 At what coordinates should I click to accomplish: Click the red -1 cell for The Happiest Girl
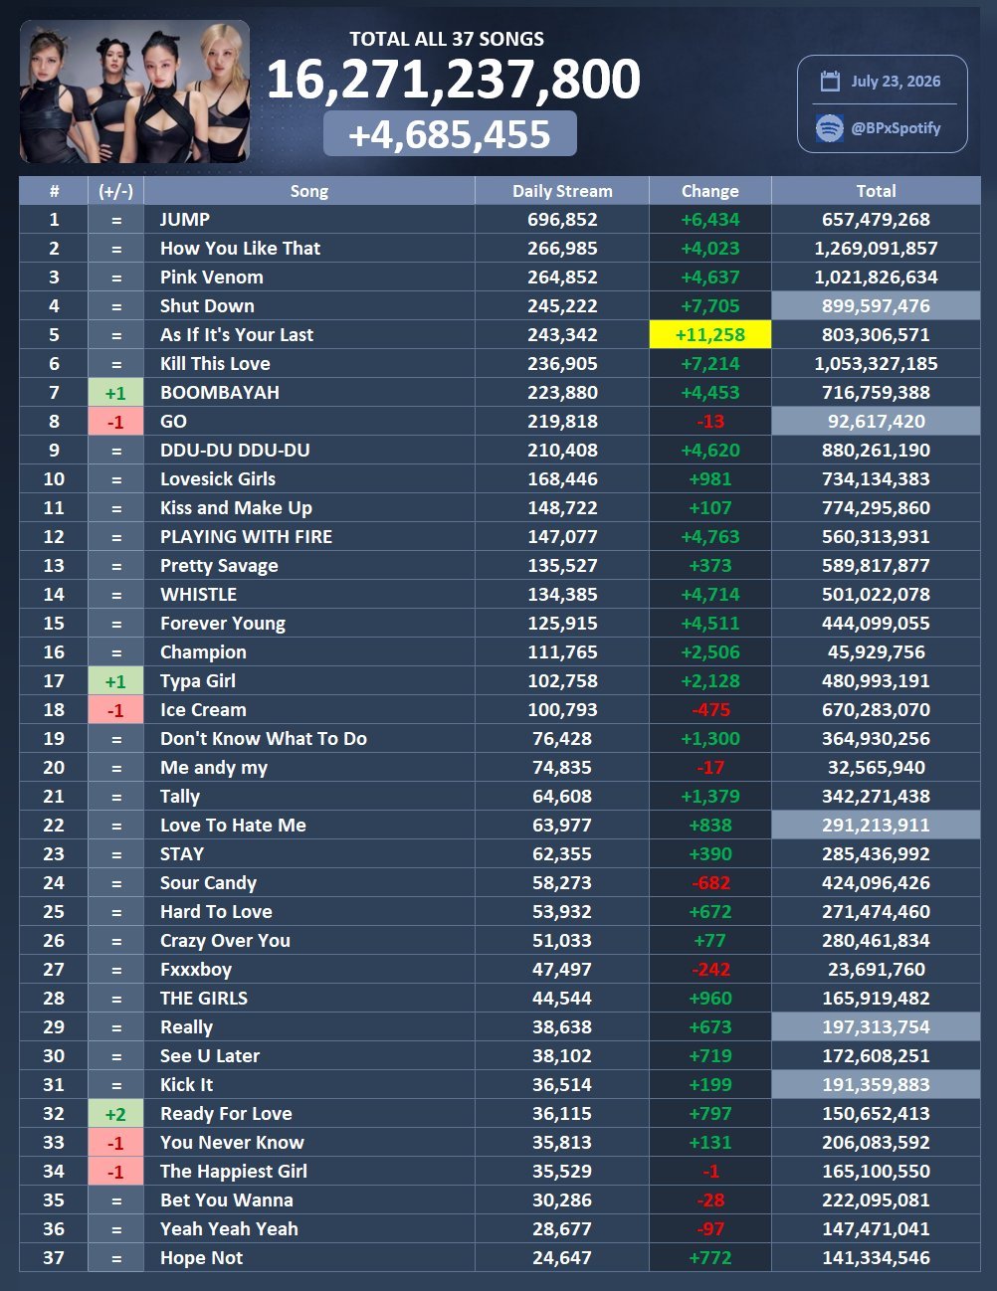[x=116, y=1172]
